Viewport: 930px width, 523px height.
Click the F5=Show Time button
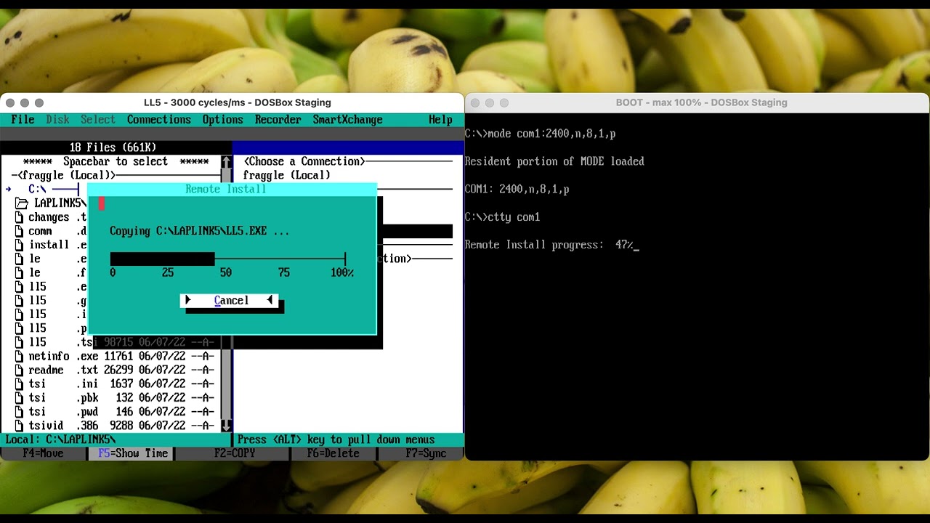tap(133, 453)
